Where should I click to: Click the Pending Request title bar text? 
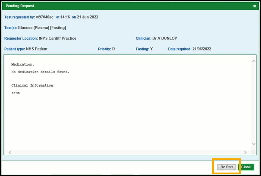click(x=20, y=6)
